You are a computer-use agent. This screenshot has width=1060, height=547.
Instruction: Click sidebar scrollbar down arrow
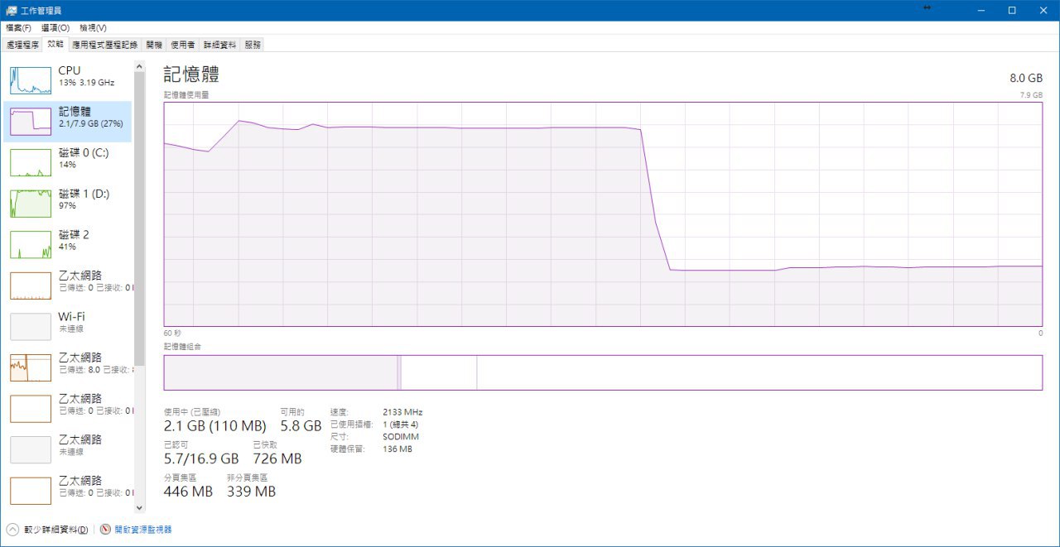click(138, 507)
